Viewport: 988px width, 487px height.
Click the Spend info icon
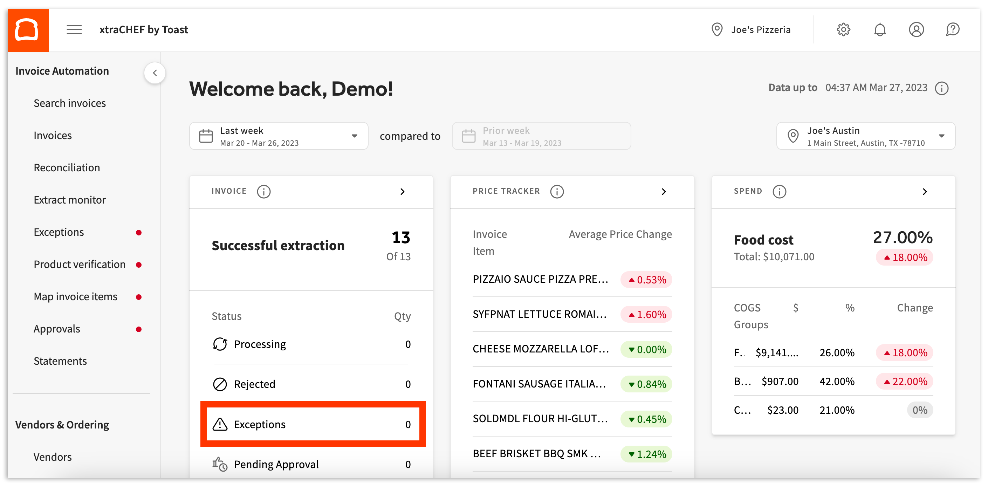779,192
